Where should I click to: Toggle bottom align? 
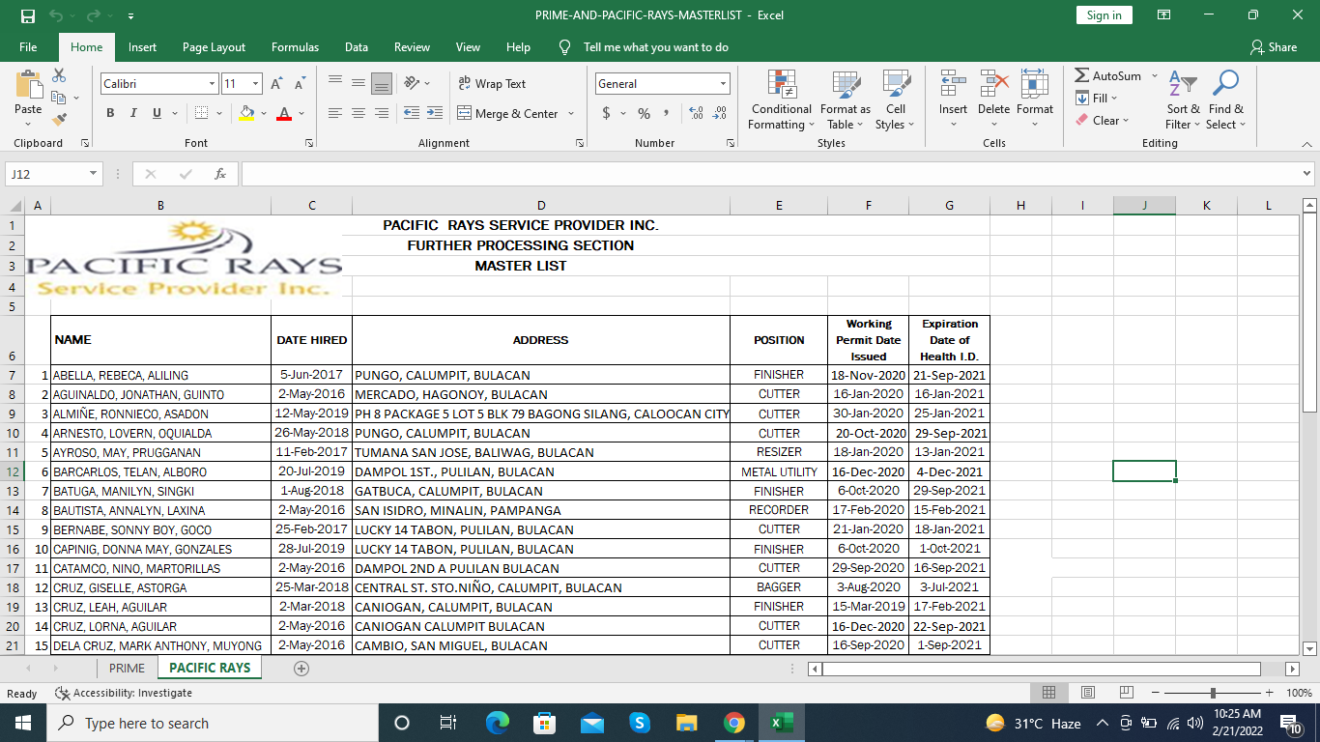pyautogui.click(x=382, y=84)
